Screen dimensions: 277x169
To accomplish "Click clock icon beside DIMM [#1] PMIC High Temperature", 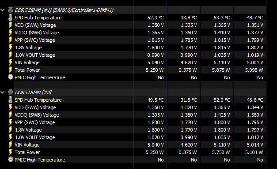I will tap(11, 77).
